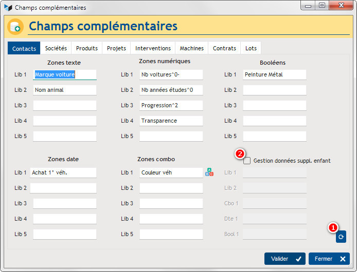The image size is (357, 272).
Task: Switch to the Sociétés tab
Action: pyautogui.click(x=56, y=48)
